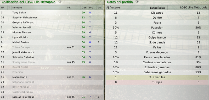Screen dimensions: 209x100
Task: Select the Estadística column header
Action: coord(157,8)
